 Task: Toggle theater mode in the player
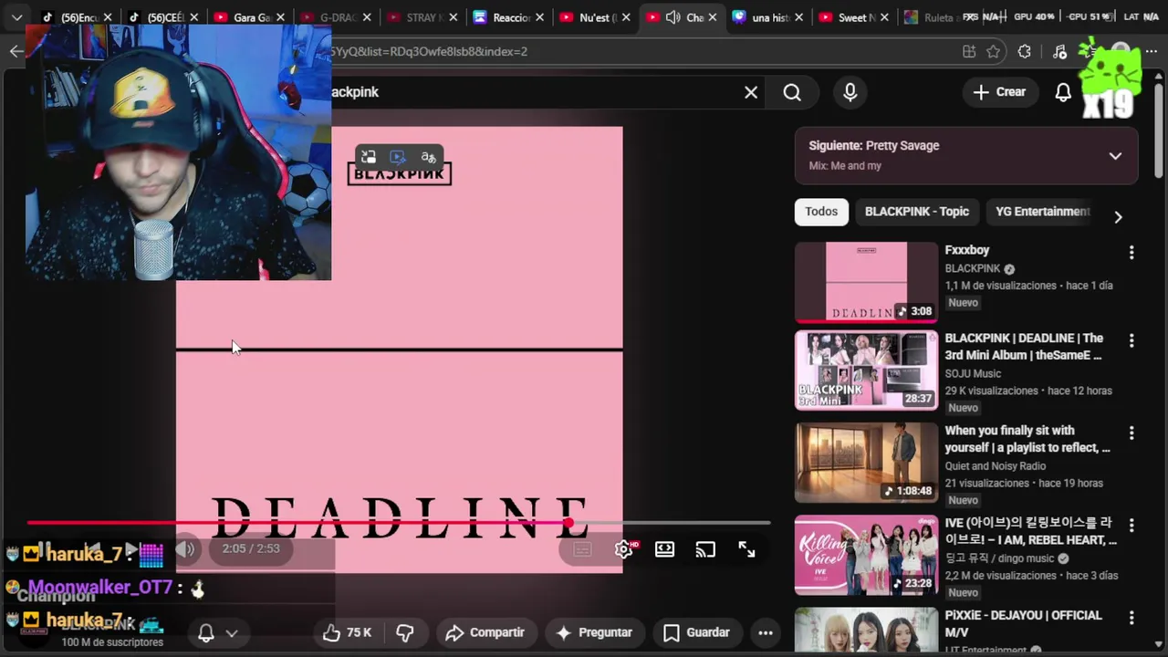665,549
